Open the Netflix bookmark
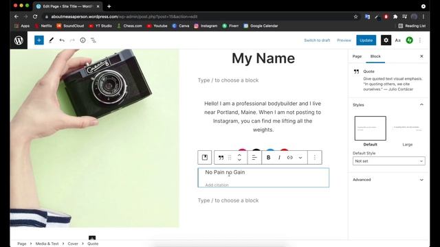This screenshot has height=247, width=440. click(43, 26)
